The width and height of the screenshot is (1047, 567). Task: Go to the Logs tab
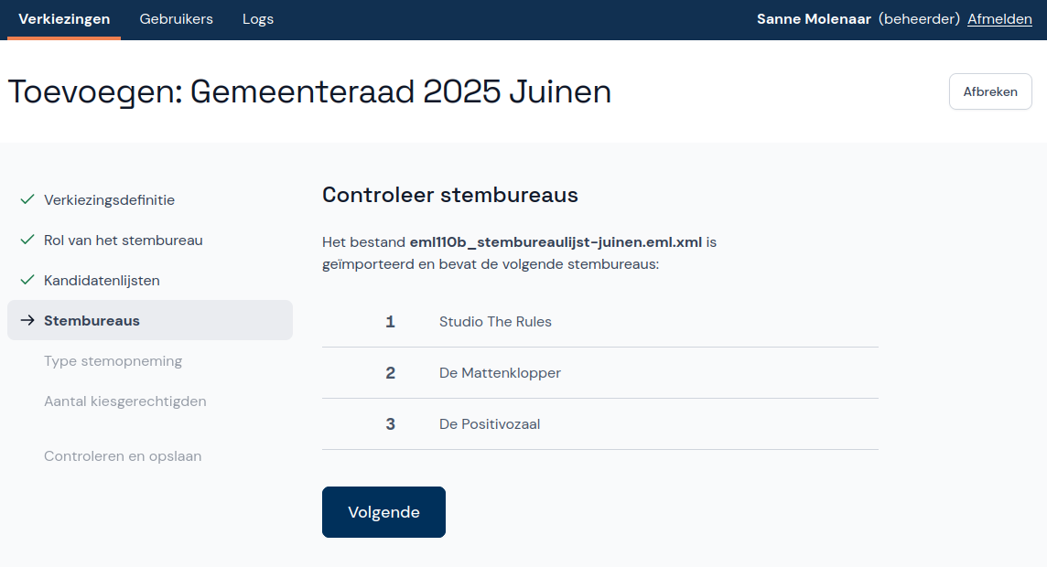point(258,19)
